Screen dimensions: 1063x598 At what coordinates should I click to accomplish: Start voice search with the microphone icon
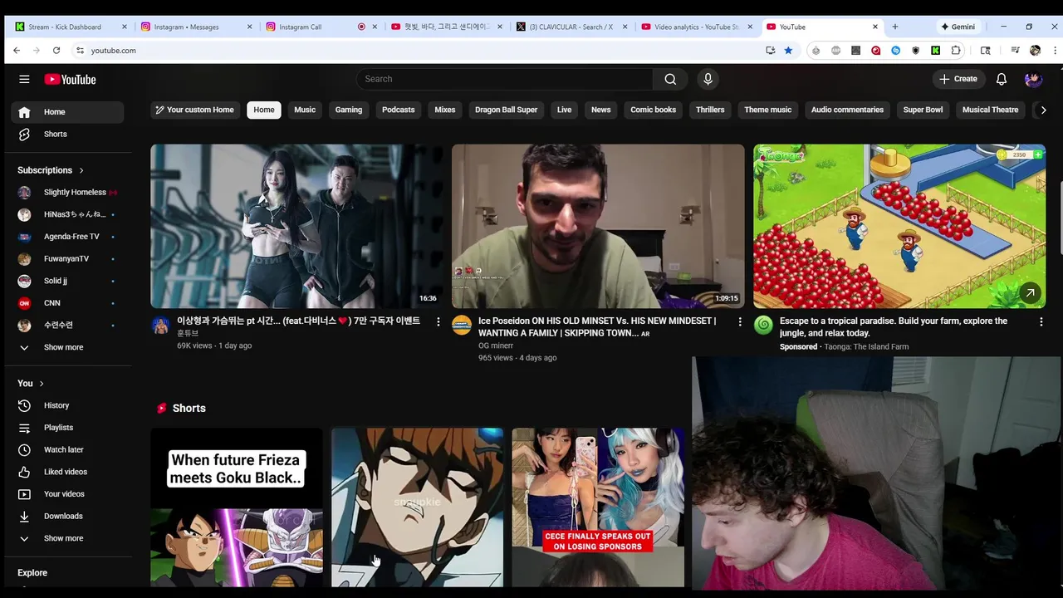point(708,79)
